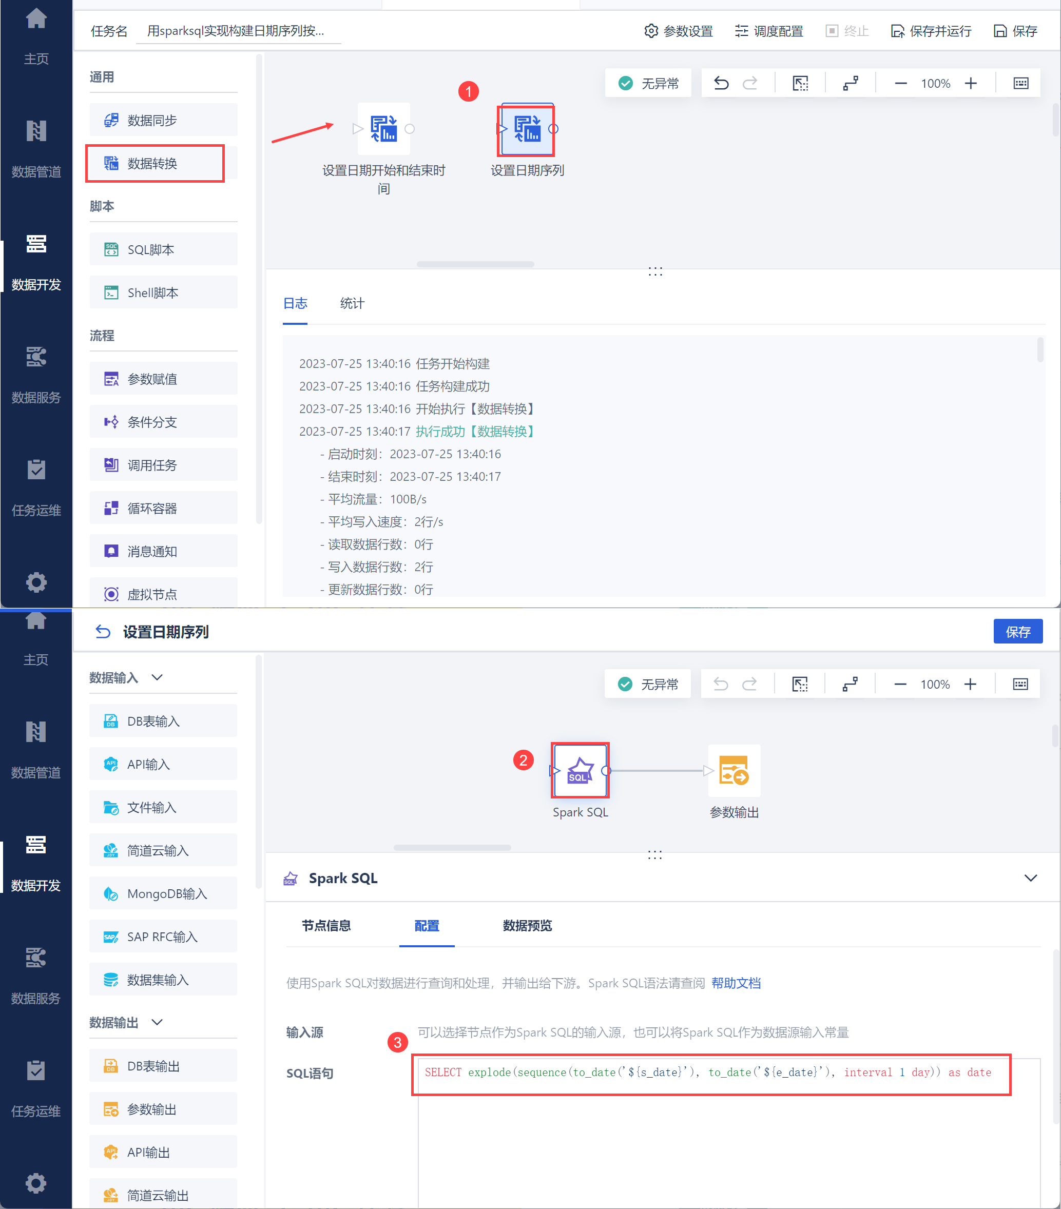Collapse the 数据输入 section
Image resolution: width=1061 pixels, height=1209 pixels.
click(x=157, y=677)
